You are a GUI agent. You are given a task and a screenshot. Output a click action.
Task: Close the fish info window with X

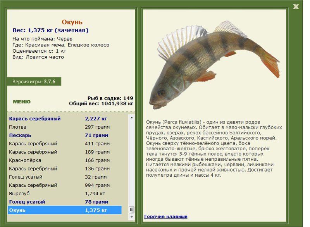pos(296,7)
